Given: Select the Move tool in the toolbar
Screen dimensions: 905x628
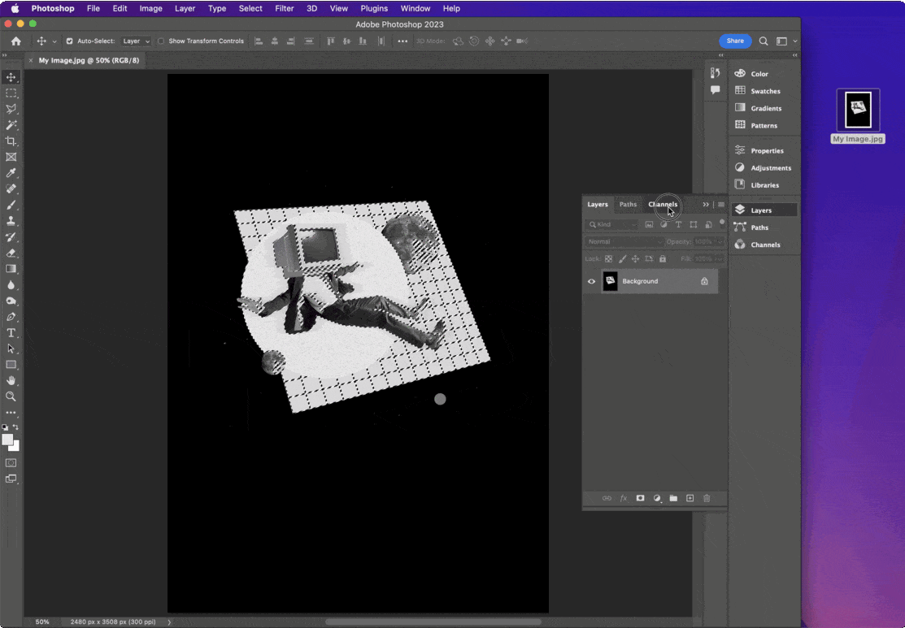Looking at the screenshot, I should [x=11, y=77].
